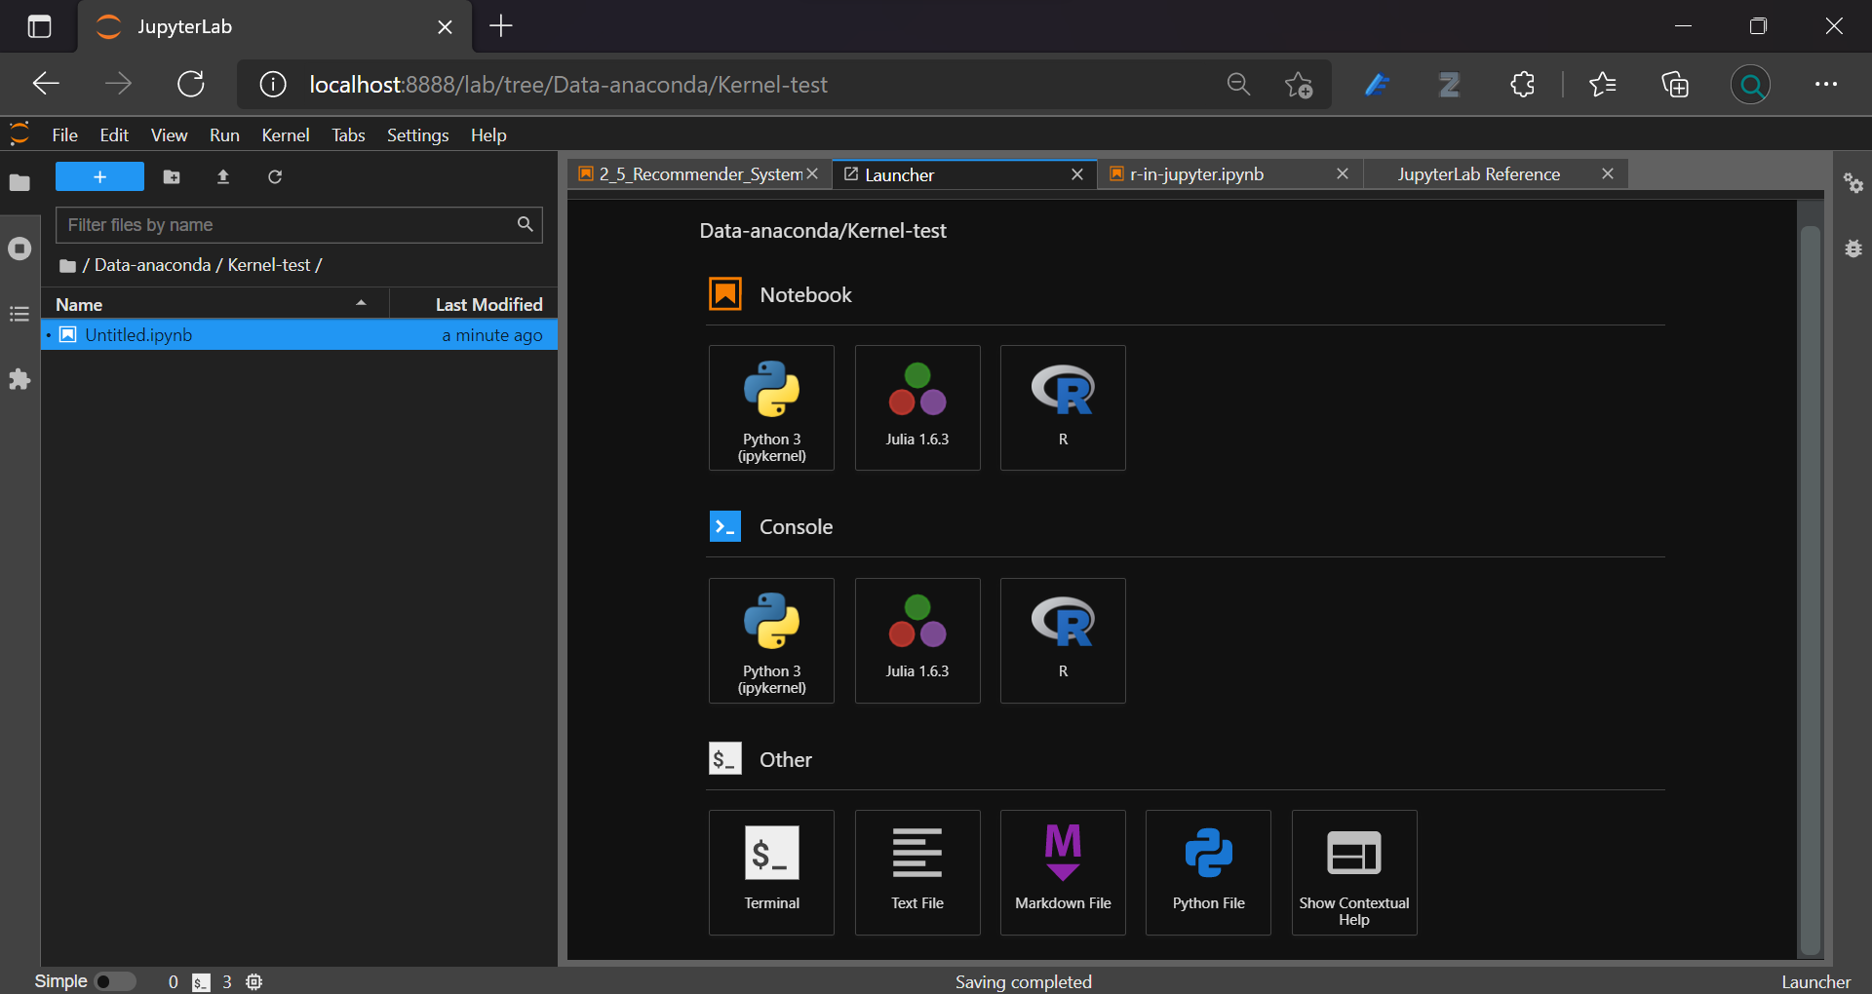Sort files by Name column
Image resolution: width=1872 pixels, height=994 pixels.
click(214, 304)
